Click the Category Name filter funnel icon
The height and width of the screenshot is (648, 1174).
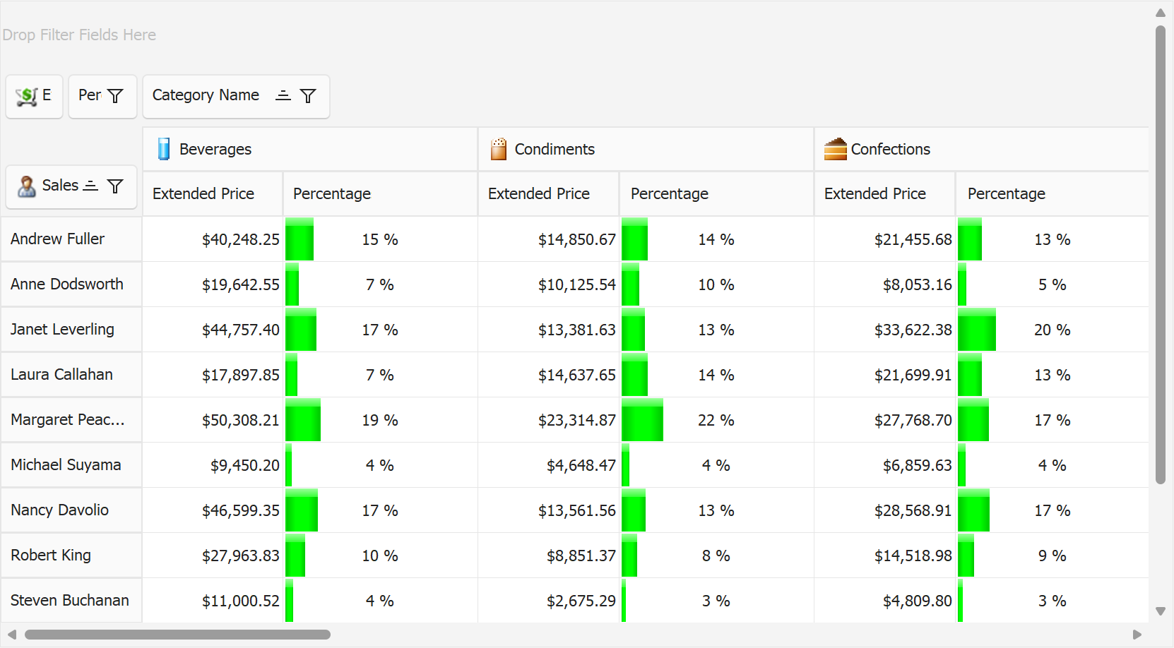(x=308, y=96)
